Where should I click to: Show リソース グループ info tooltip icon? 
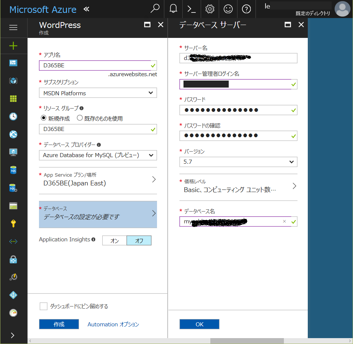coord(82,108)
